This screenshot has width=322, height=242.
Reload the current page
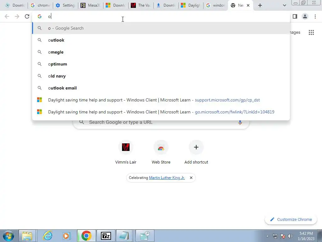[27, 16]
